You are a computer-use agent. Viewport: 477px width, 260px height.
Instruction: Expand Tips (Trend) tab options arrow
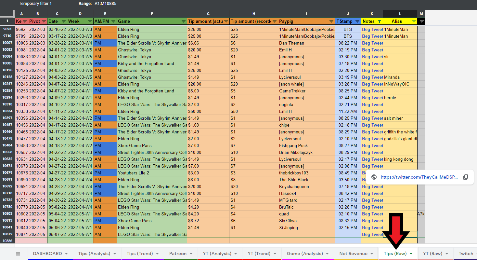[x=158, y=254]
